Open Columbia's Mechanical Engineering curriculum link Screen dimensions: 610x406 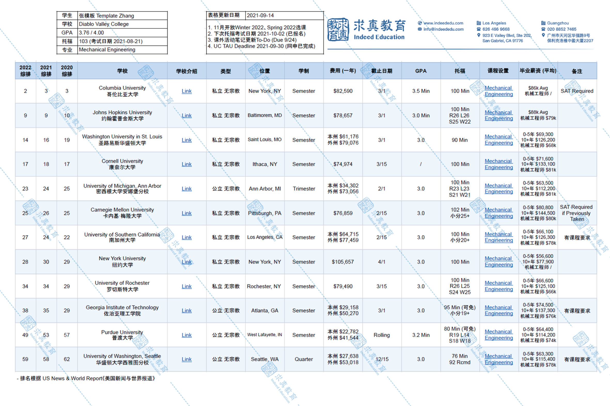[499, 91]
